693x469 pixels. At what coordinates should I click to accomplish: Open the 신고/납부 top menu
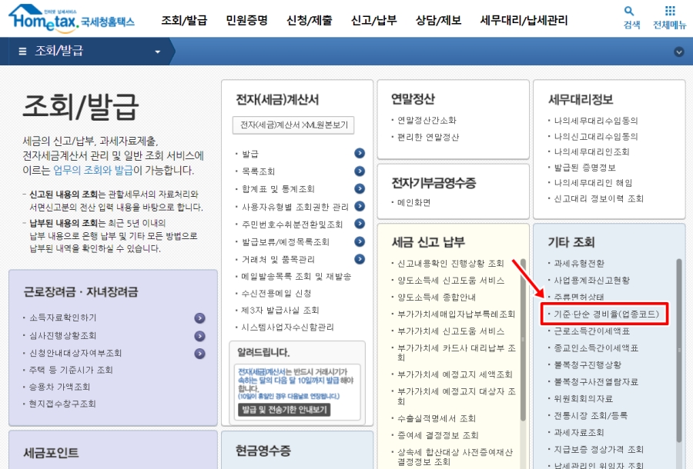click(373, 20)
